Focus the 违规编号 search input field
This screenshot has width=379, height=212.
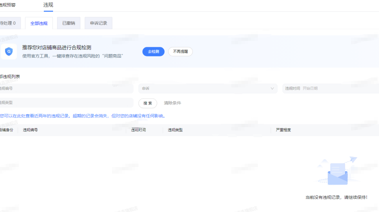click(66, 88)
